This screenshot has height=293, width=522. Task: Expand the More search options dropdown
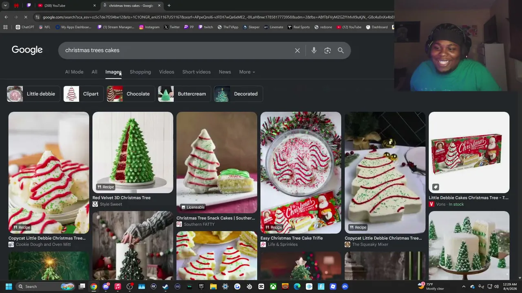pyautogui.click(x=247, y=72)
